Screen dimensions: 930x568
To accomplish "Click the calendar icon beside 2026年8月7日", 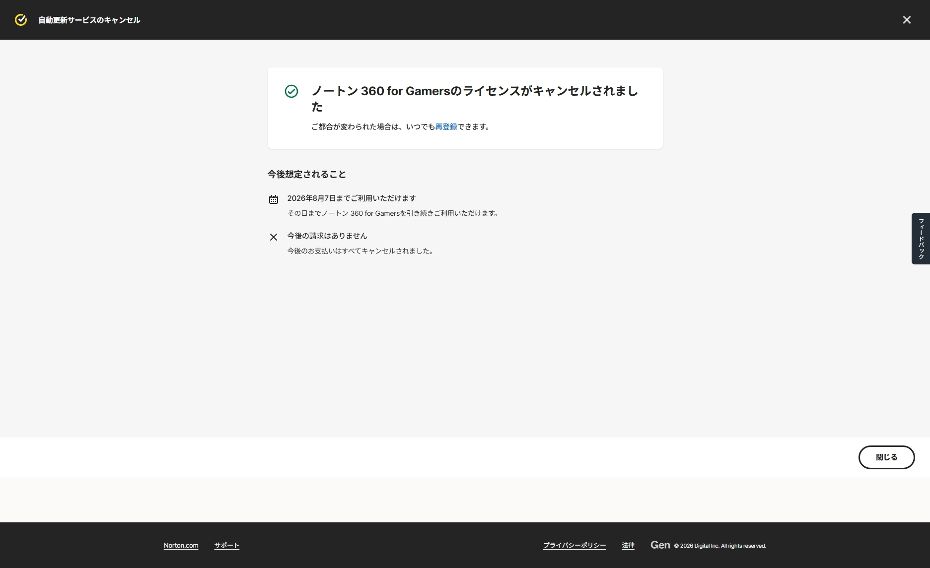I will pyautogui.click(x=274, y=199).
